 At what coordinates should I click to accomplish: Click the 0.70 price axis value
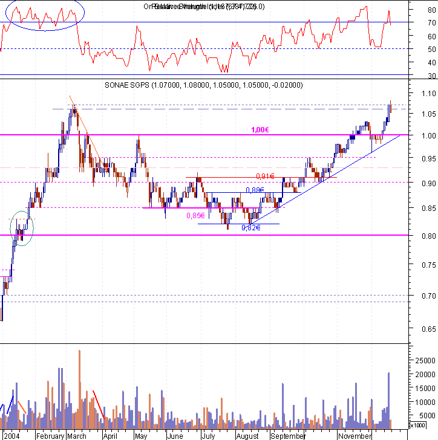429,296
